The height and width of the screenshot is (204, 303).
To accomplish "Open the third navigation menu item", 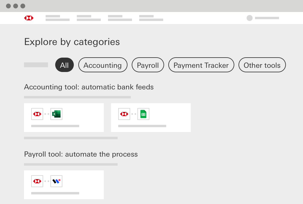I will coord(120,18).
